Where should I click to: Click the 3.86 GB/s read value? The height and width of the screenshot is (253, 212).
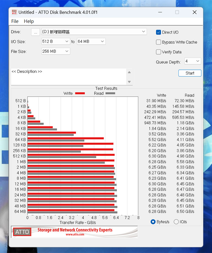[x=185, y=151]
